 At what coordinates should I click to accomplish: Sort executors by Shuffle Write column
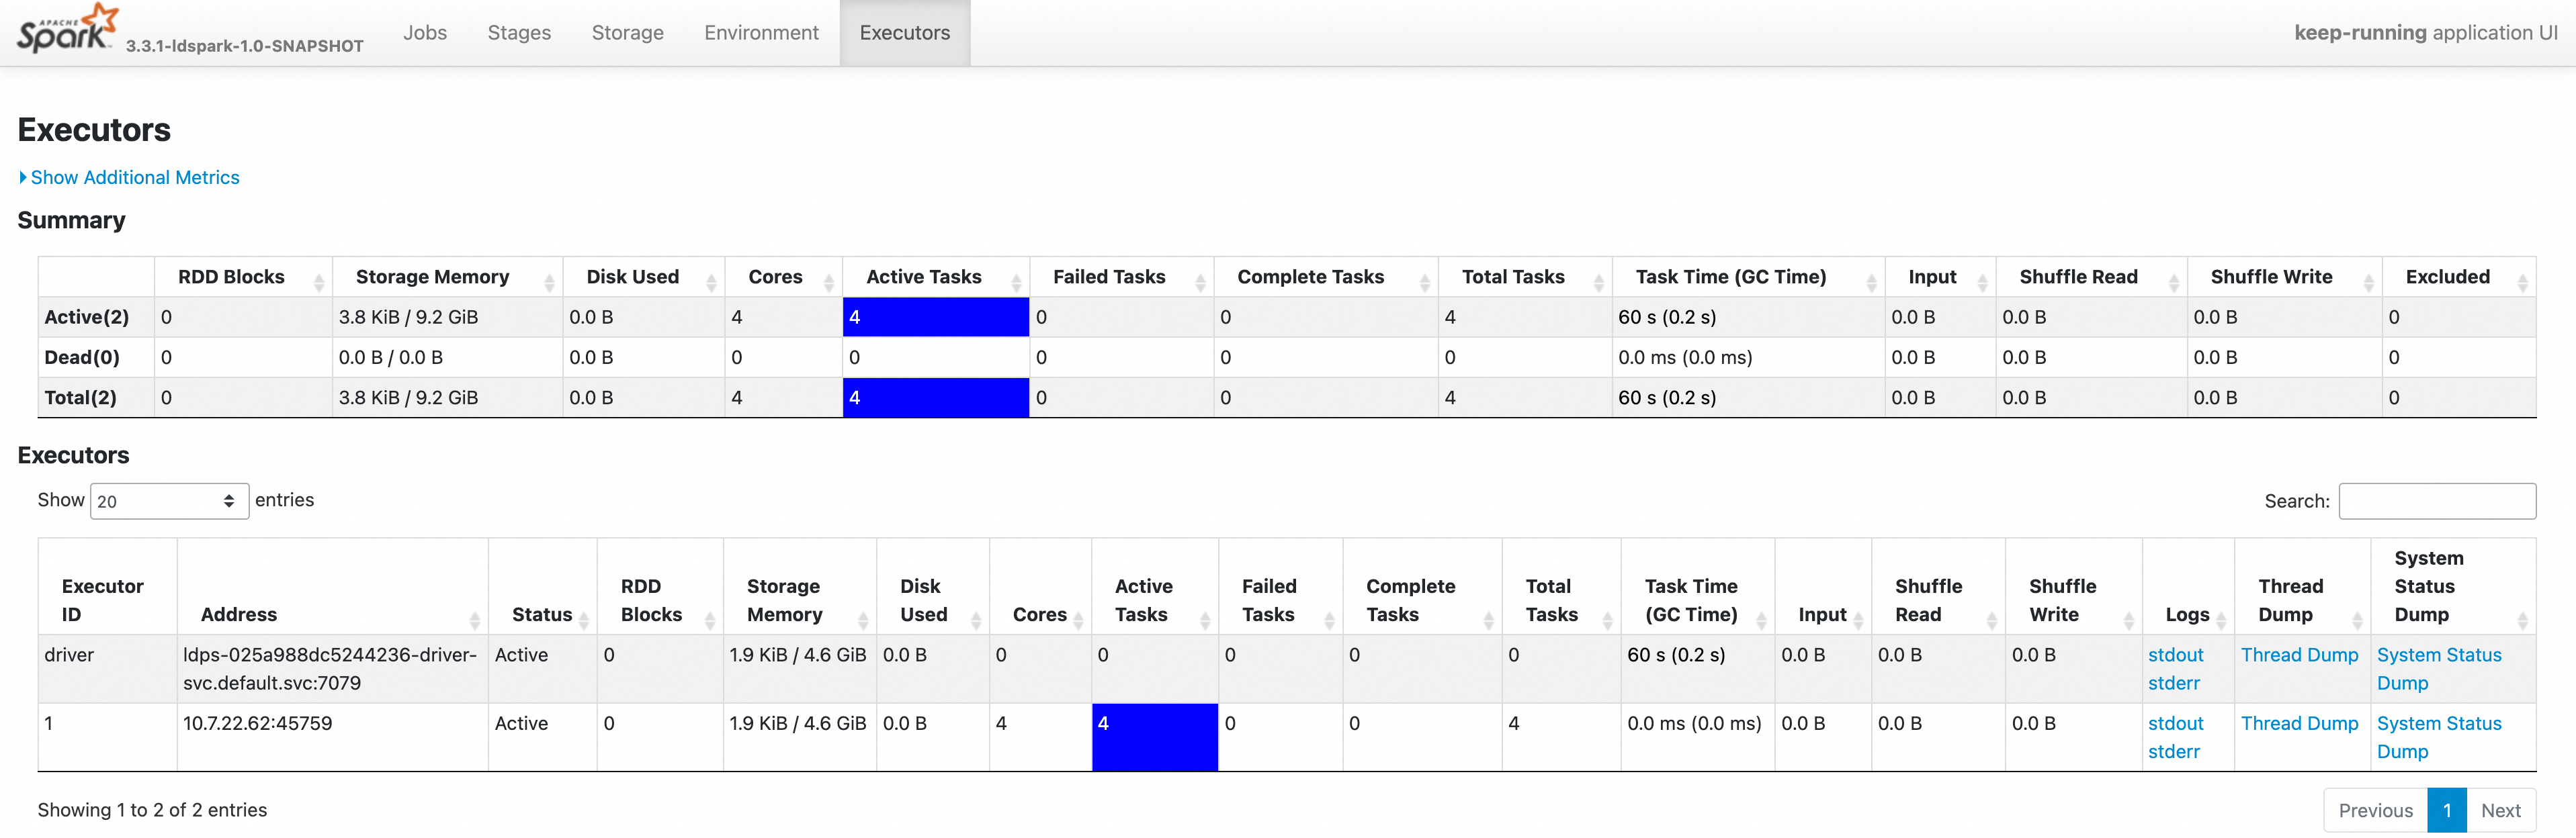pyautogui.click(x=2062, y=600)
